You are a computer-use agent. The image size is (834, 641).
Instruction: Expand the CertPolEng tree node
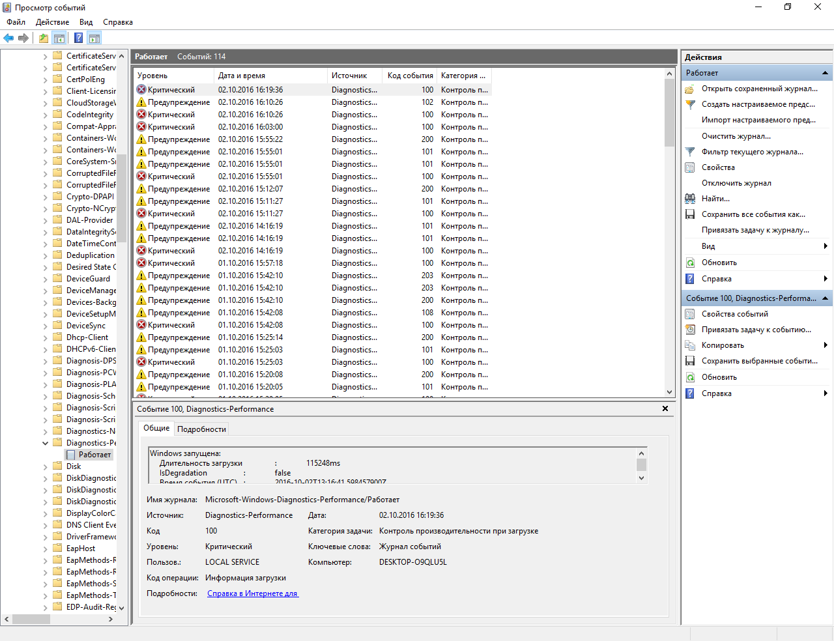click(x=46, y=79)
